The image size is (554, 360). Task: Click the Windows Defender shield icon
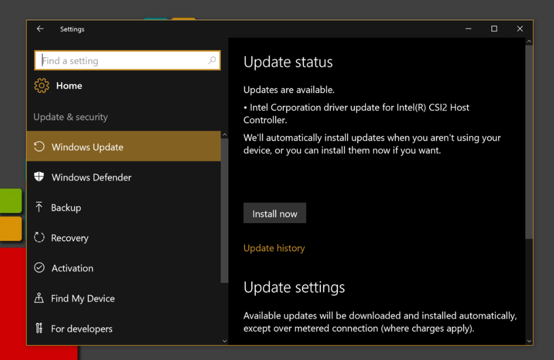click(39, 177)
